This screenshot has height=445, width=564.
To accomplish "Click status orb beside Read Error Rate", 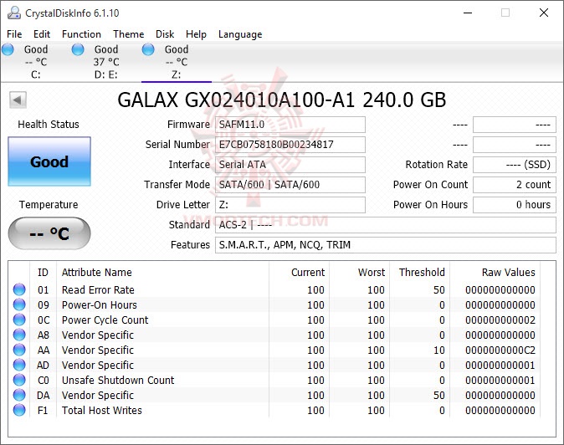I will [19, 289].
